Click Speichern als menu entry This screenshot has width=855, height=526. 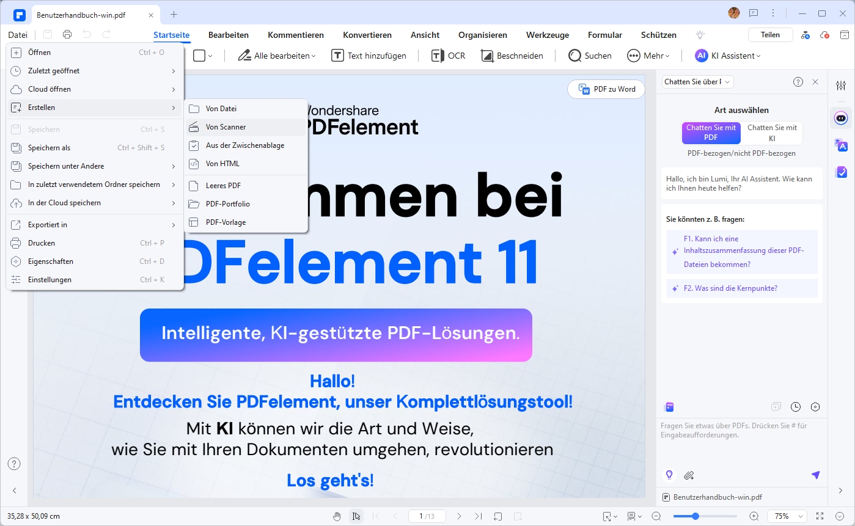click(x=94, y=148)
